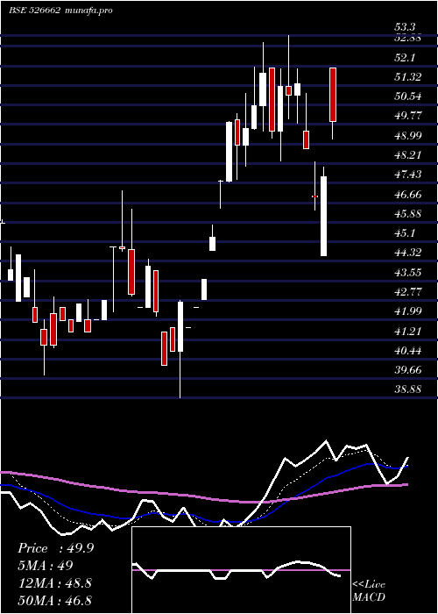Click the BSE 526662 ticker label
The height and width of the screenshot is (614, 438).
[34, 11]
